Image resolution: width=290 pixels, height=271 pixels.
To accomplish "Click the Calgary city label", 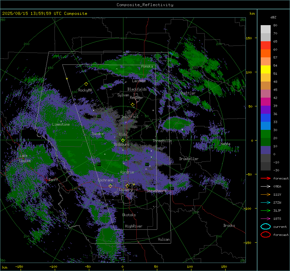I will (x=126, y=189).
